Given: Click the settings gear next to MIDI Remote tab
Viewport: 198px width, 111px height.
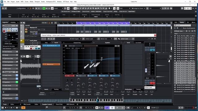Looking at the screenshot, I should [77, 104].
